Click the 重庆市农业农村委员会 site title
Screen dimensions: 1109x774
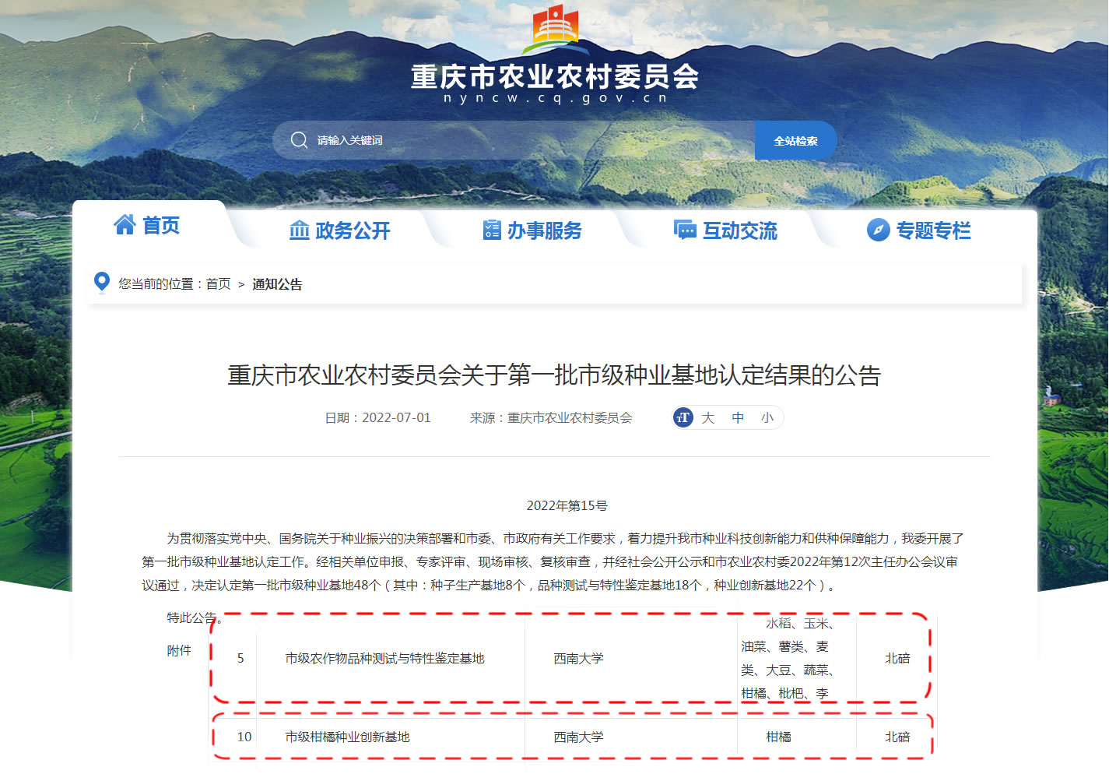coord(555,76)
